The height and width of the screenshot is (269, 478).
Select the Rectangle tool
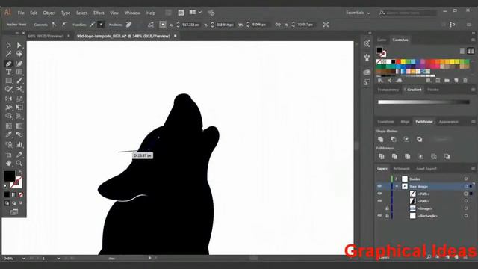pyautogui.click(x=8, y=81)
